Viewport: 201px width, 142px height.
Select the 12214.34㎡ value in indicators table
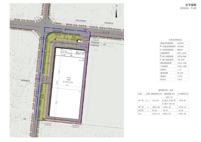click(x=182, y=63)
